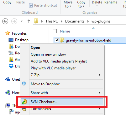Click the Rename button

pos(111,2)
